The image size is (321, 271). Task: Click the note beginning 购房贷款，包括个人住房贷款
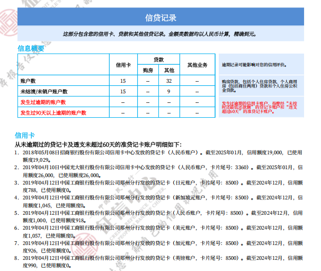click(x=260, y=86)
